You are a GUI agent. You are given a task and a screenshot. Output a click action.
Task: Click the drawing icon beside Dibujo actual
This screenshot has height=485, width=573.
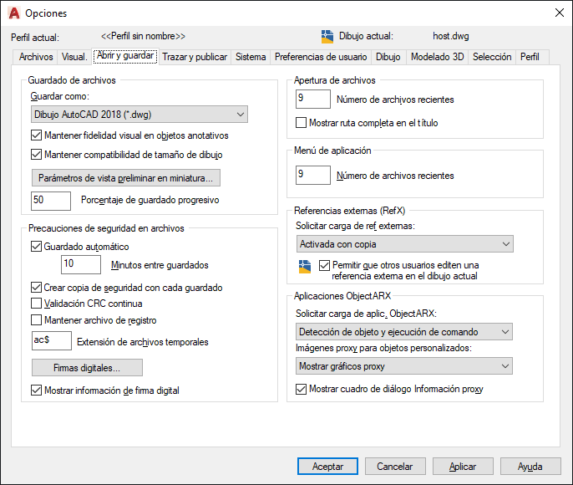click(x=327, y=36)
